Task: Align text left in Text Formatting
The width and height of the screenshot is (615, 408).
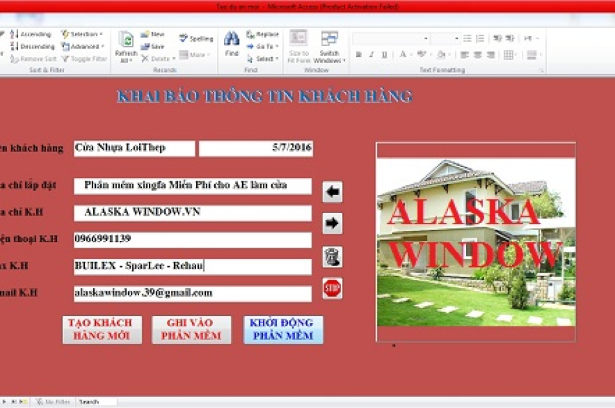Action: pyautogui.click(x=465, y=54)
